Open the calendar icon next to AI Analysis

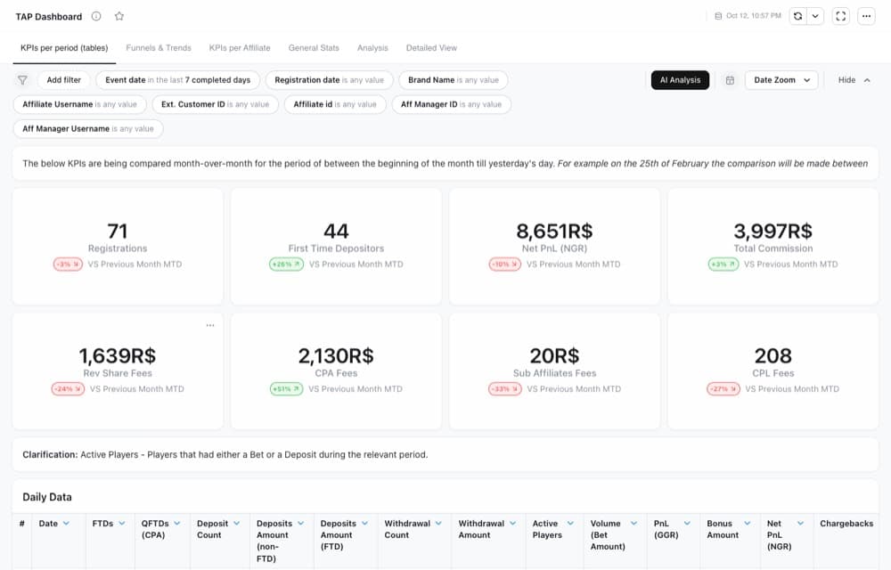[x=731, y=80]
